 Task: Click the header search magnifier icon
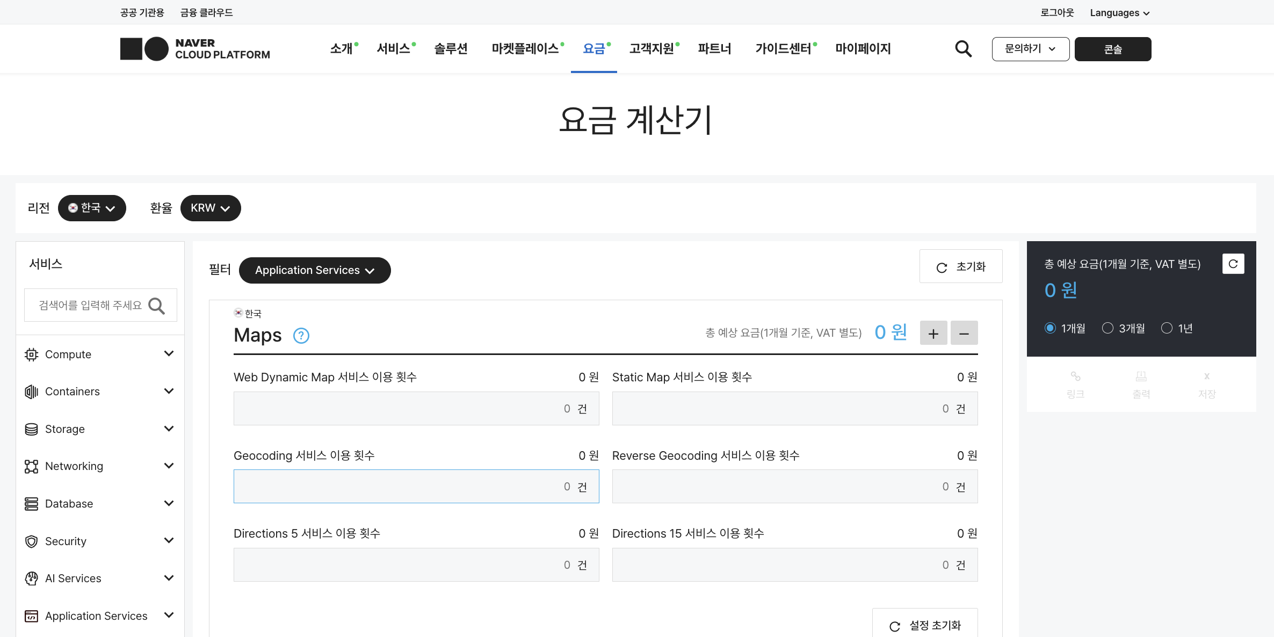pos(963,49)
